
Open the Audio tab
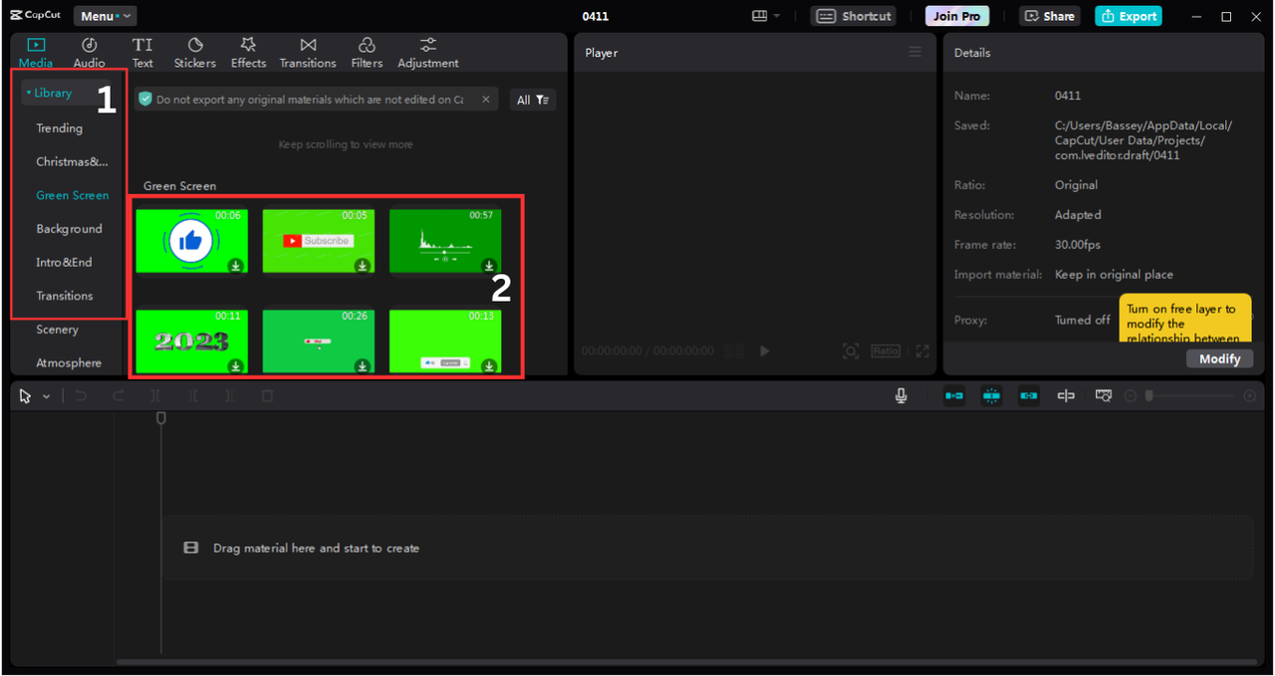click(89, 53)
